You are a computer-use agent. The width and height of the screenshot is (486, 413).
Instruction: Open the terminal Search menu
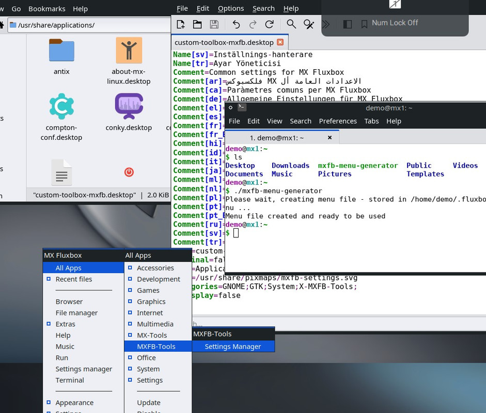tap(301, 121)
